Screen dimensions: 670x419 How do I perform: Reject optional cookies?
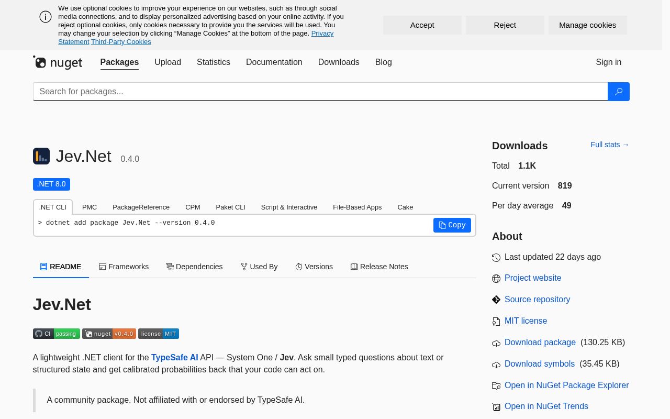click(x=505, y=25)
